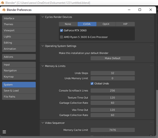Image resolution: width=158 pixels, height=138 pixels.
Task: Open the Themes preferences category
Action: (x=19, y=24)
